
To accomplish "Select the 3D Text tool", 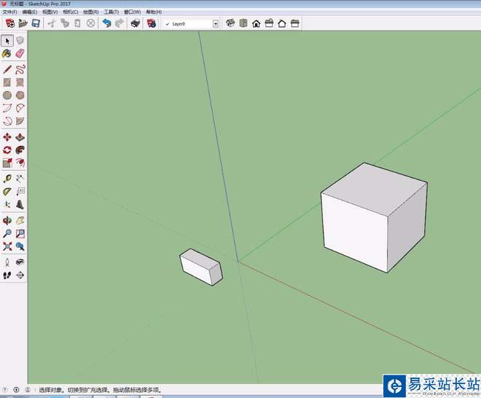I will click(x=20, y=204).
